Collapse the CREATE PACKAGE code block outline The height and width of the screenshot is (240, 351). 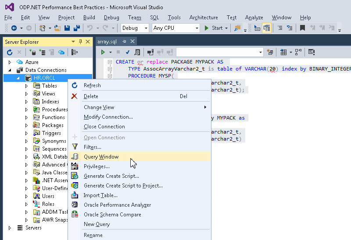[110, 62]
